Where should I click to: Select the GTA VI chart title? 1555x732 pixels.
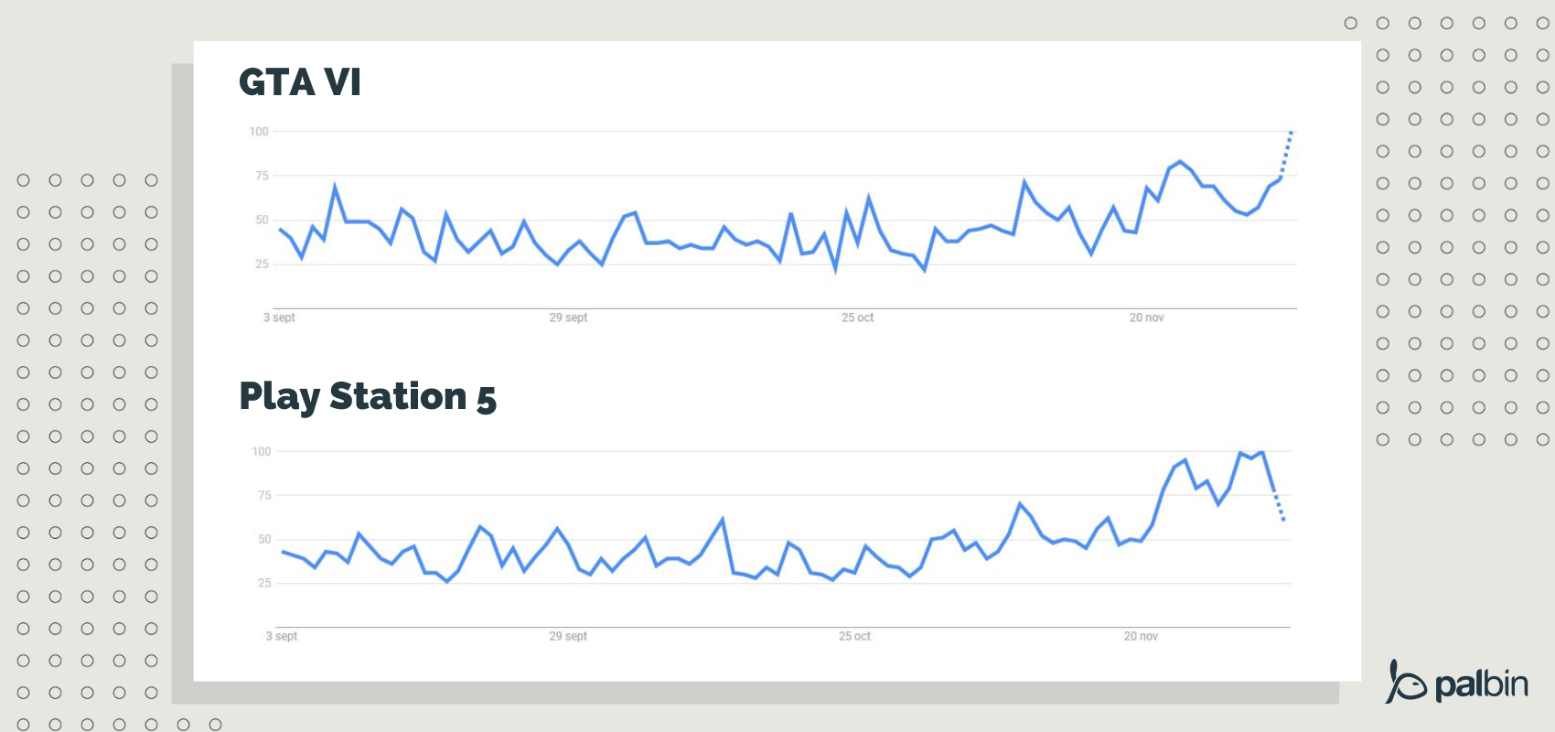[300, 82]
